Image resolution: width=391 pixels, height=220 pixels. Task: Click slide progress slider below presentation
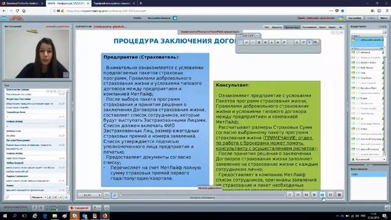coord(202,195)
